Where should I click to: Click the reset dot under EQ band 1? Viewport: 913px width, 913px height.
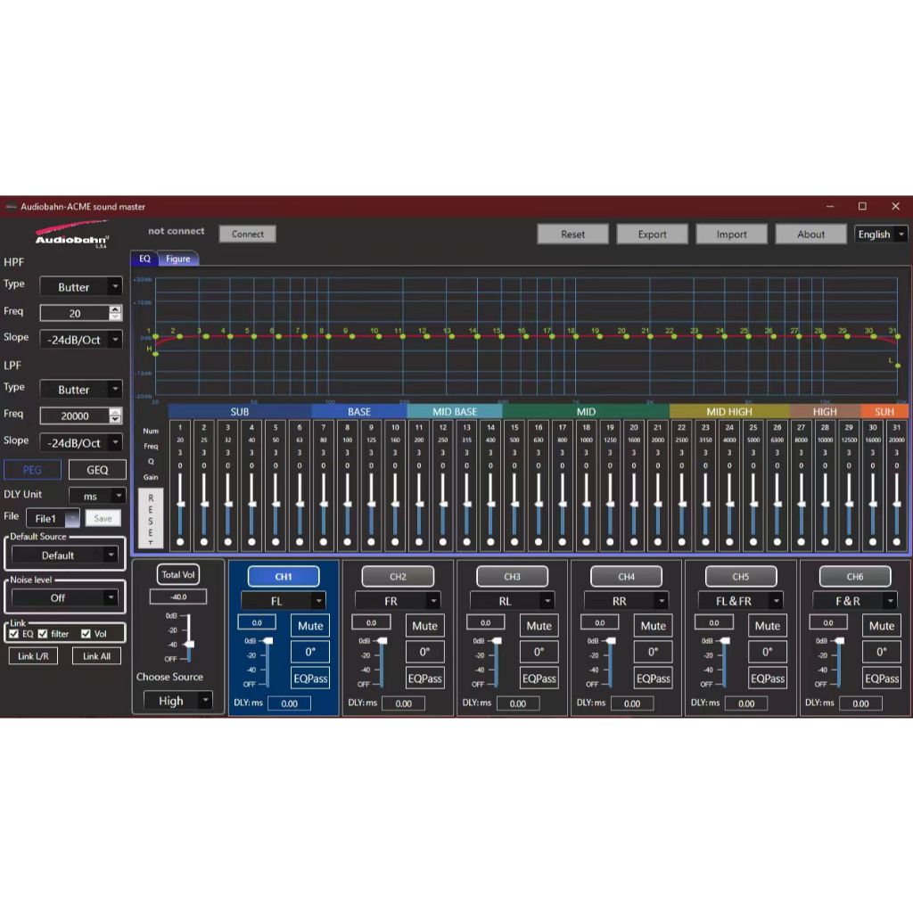click(180, 541)
